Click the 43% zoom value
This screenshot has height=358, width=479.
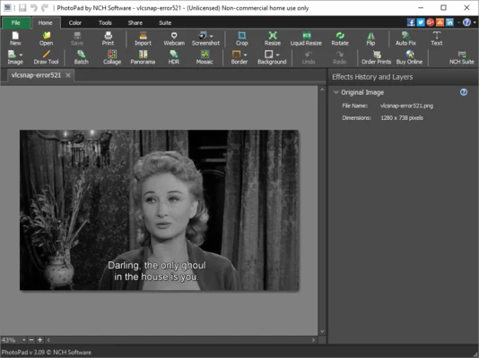(9, 340)
